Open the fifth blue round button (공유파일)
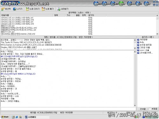 tap(131, 3)
